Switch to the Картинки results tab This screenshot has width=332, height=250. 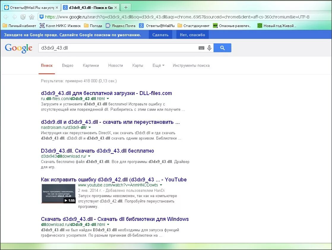click(91, 65)
